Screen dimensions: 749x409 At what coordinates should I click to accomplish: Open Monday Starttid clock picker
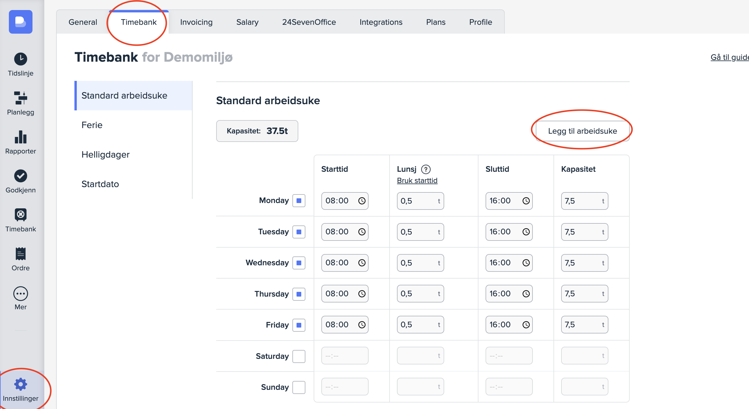pyautogui.click(x=362, y=201)
